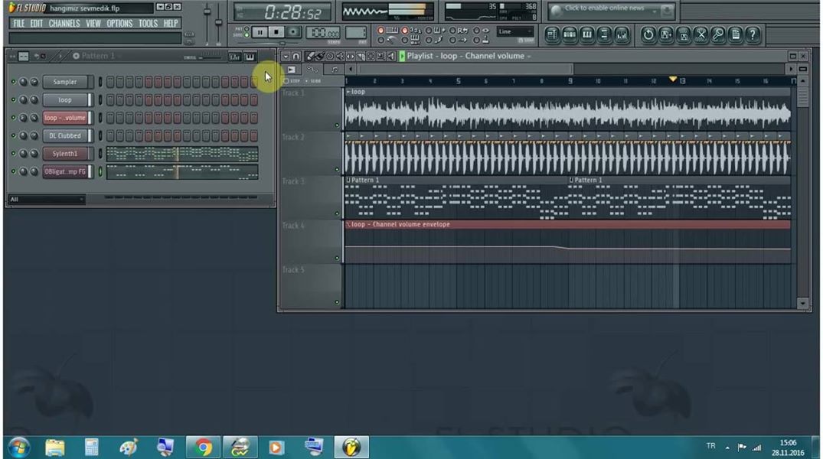
Task: Toggle Track 4 mute LED in Playlist
Action: click(337, 258)
